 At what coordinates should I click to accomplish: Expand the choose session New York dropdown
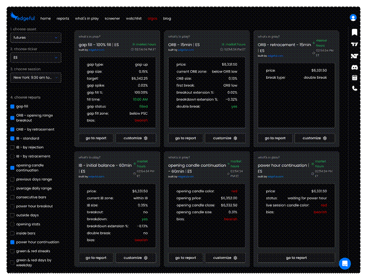(36, 77)
